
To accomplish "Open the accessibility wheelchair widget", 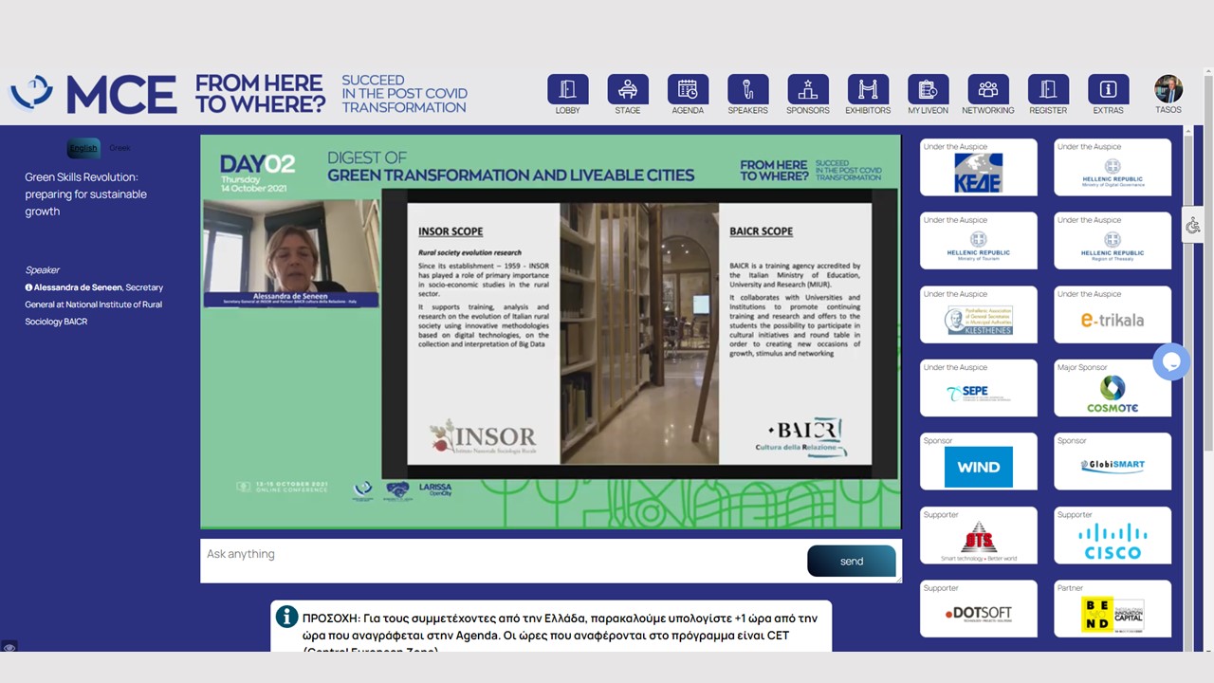I will pyautogui.click(x=1193, y=225).
